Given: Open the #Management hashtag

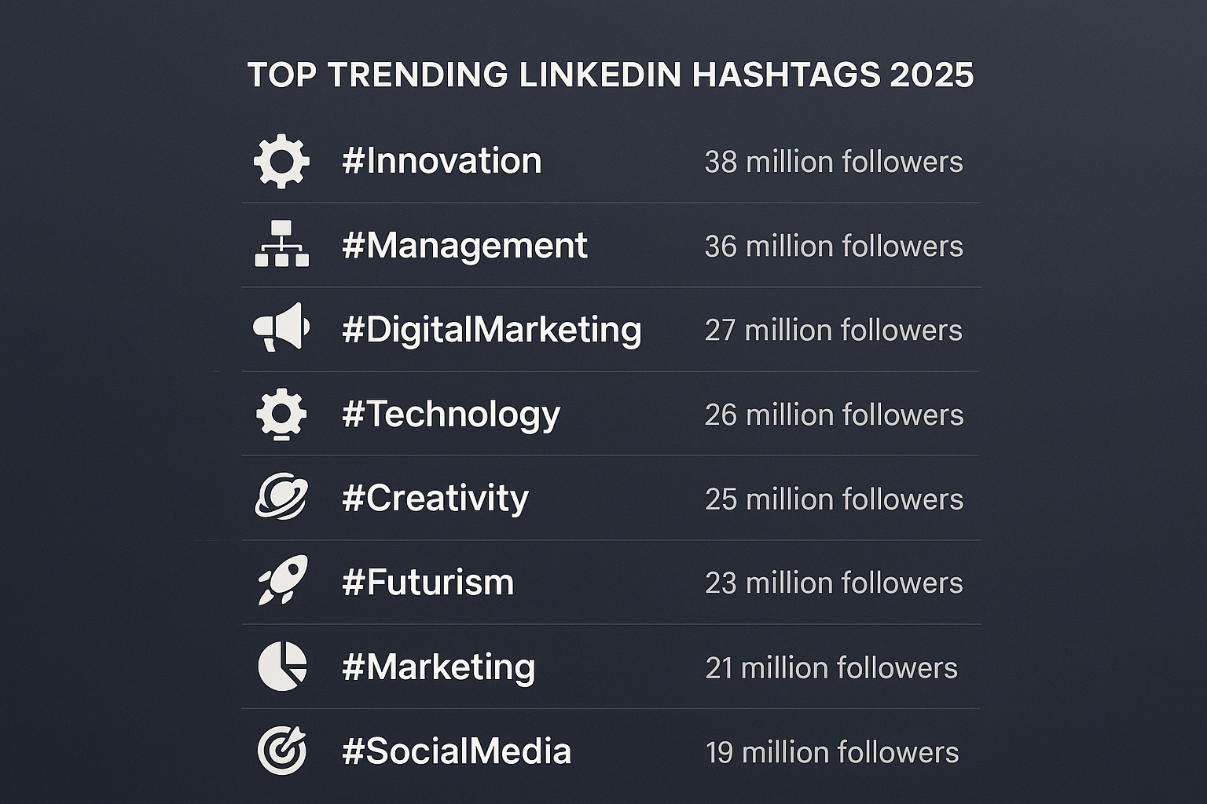Looking at the screenshot, I should [x=464, y=246].
